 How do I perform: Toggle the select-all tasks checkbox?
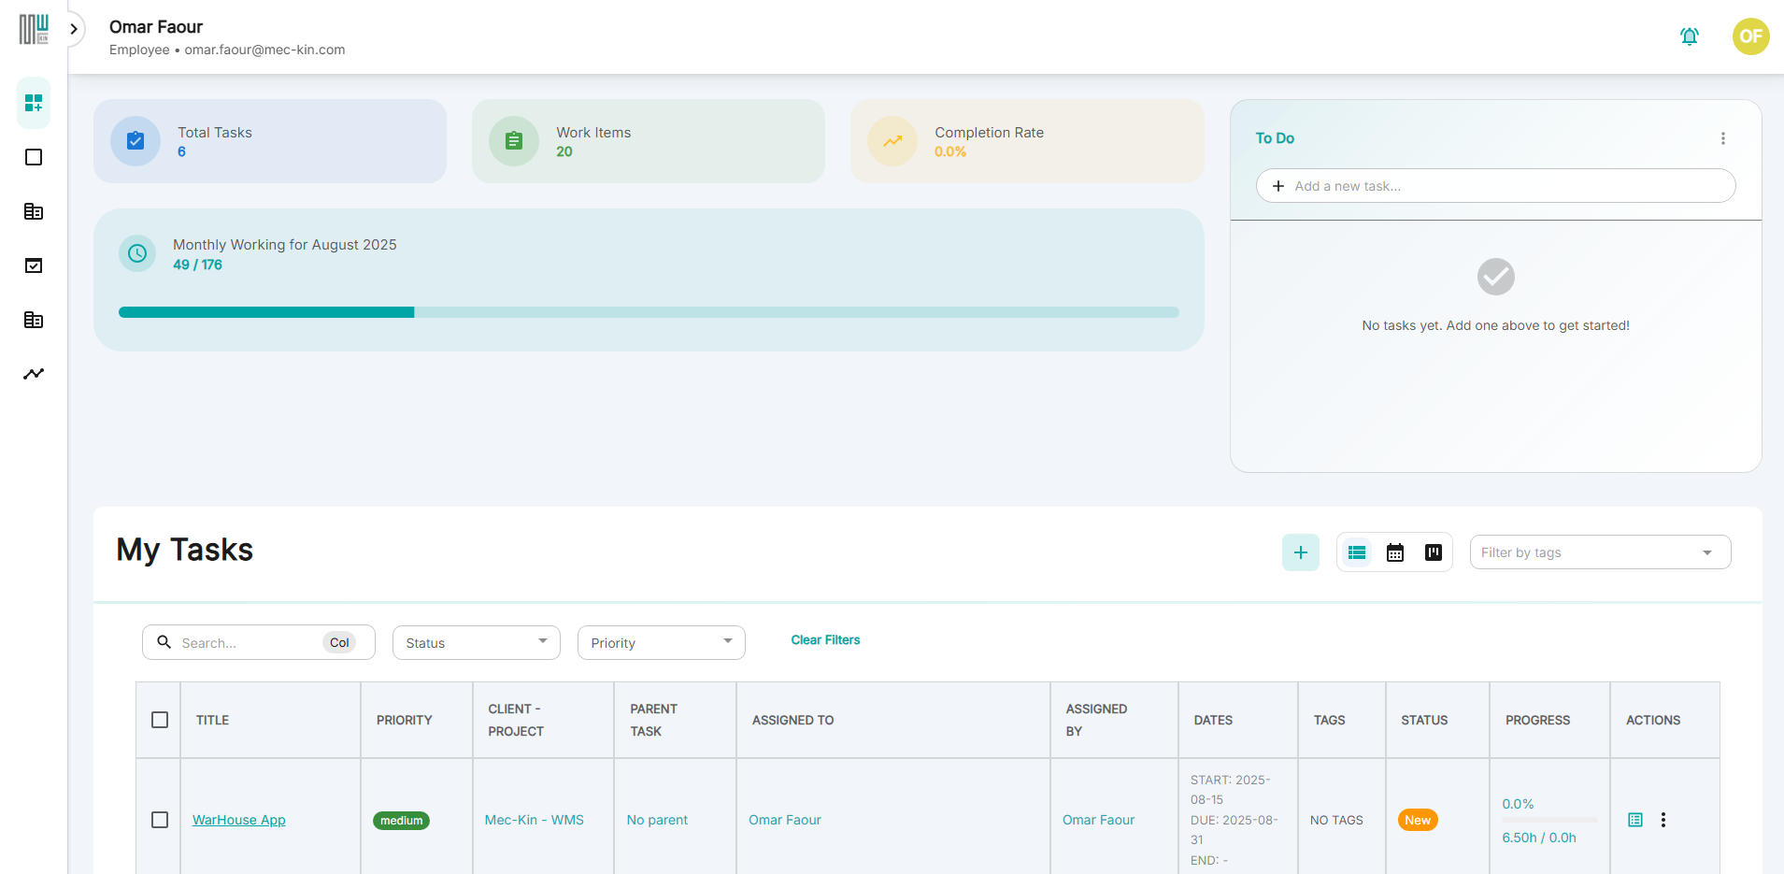click(x=160, y=720)
